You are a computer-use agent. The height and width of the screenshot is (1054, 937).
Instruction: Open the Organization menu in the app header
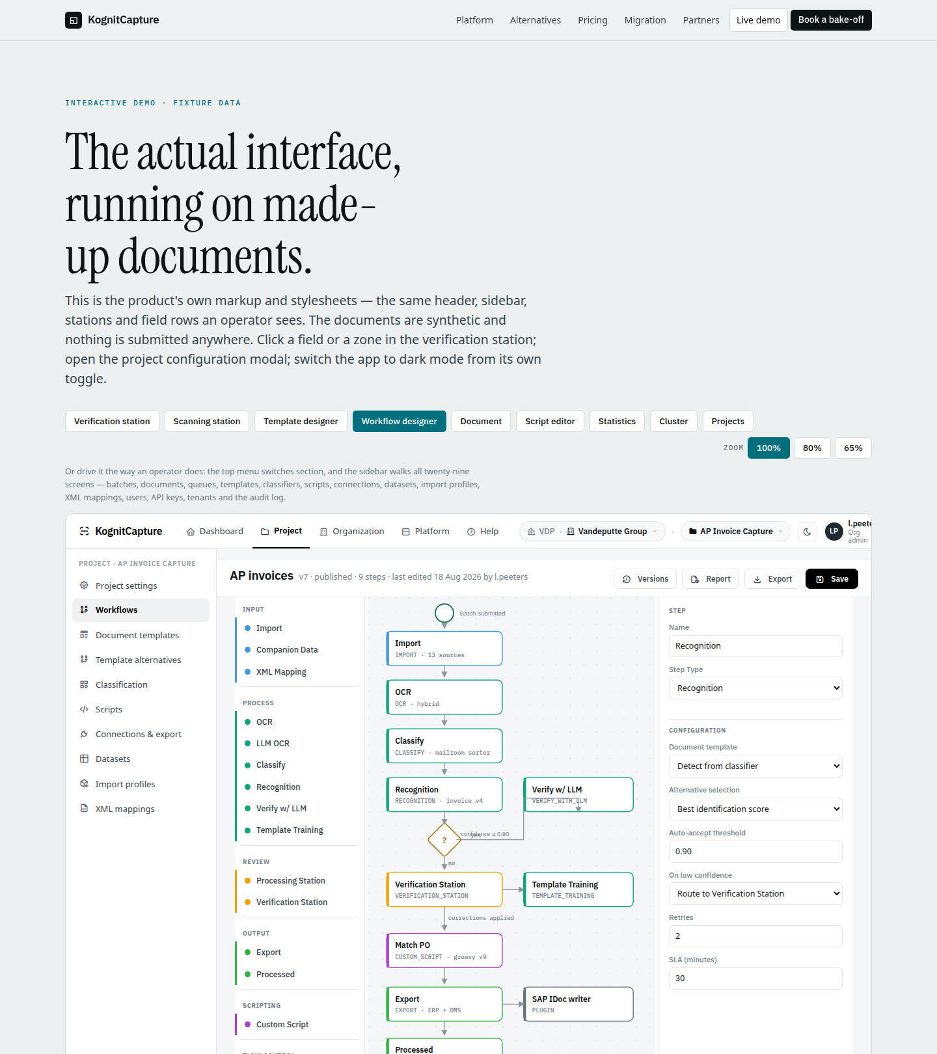(x=352, y=532)
